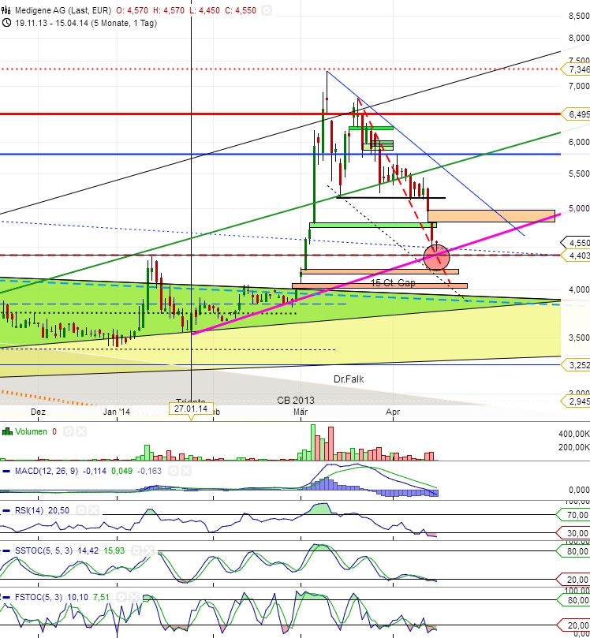Click the MACD(12, 26, 9) label
This screenshot has width=590, height=638.
47,471
